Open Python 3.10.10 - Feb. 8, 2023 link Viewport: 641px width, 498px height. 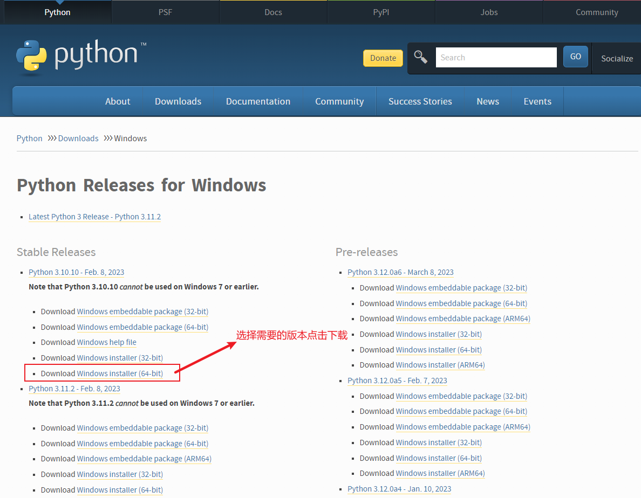(77, 272)
